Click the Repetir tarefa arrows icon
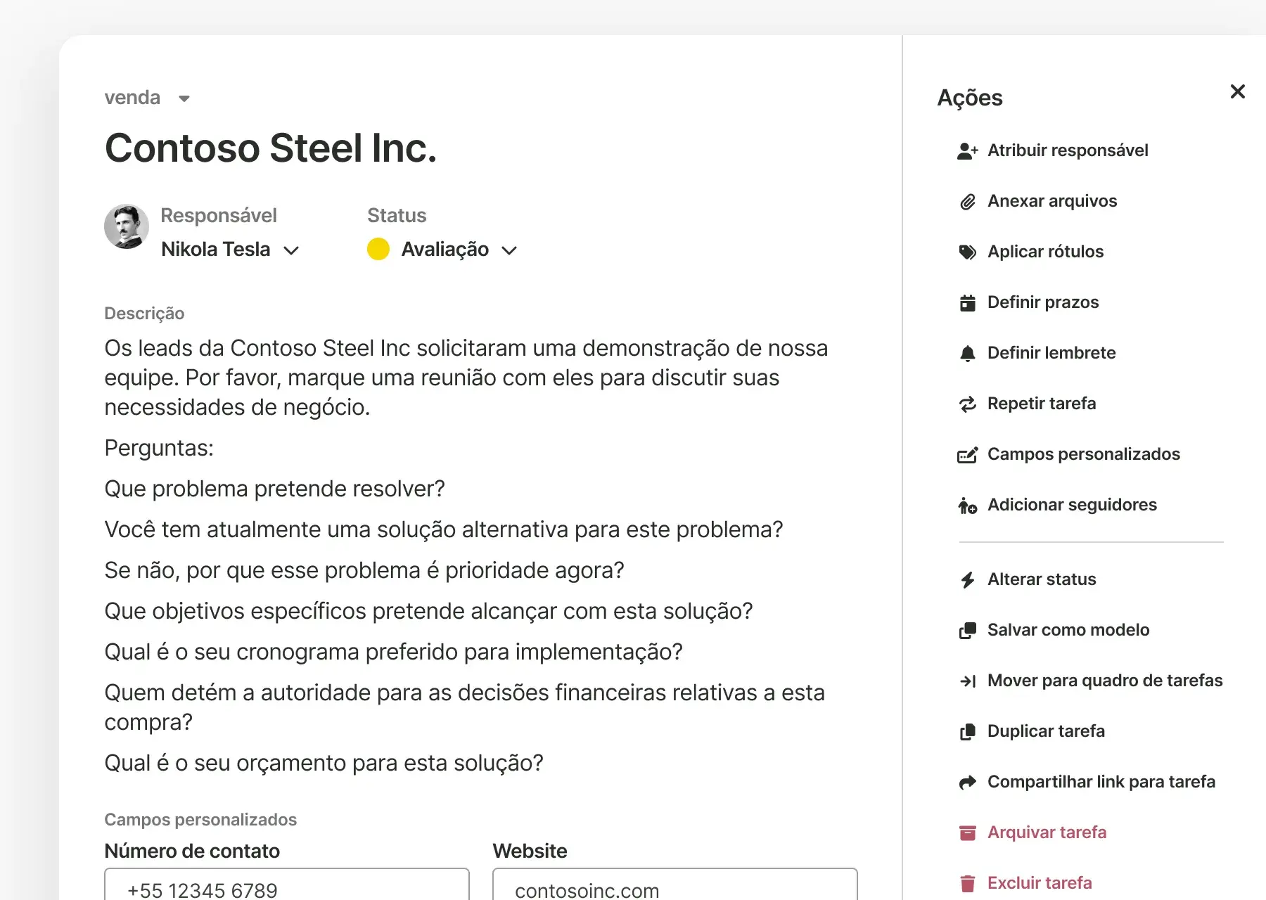The height and width of the screenshot is (900, 1266). [968, 404]
